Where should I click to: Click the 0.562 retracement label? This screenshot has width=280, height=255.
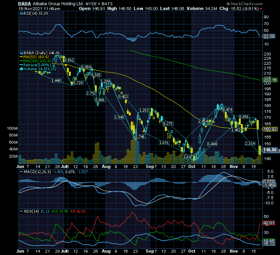69,60
